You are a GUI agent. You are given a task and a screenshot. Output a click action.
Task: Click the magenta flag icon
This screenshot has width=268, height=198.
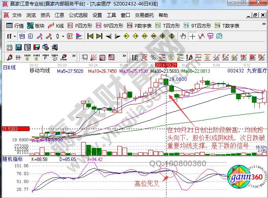point(79,37)
